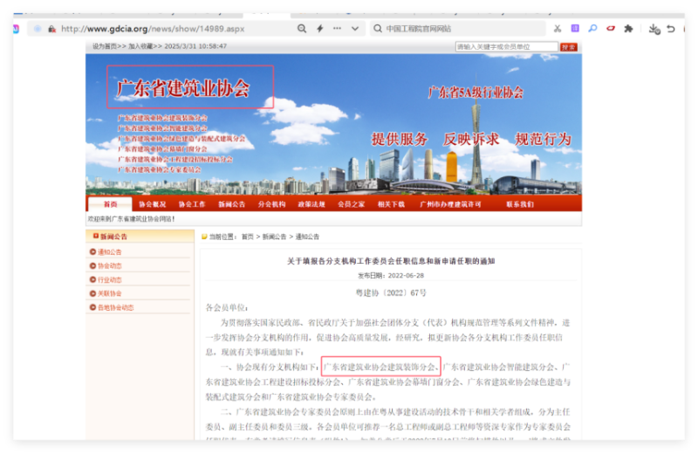
Task: Click the site keyword search input field
Action: point(505,46)
